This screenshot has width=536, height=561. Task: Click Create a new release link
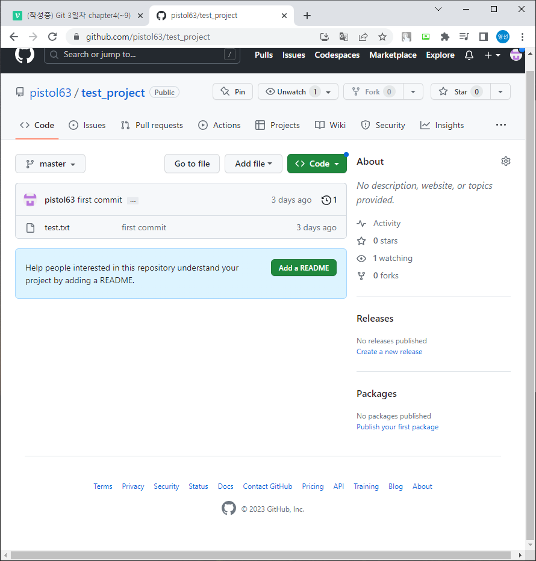click(390, 352)
